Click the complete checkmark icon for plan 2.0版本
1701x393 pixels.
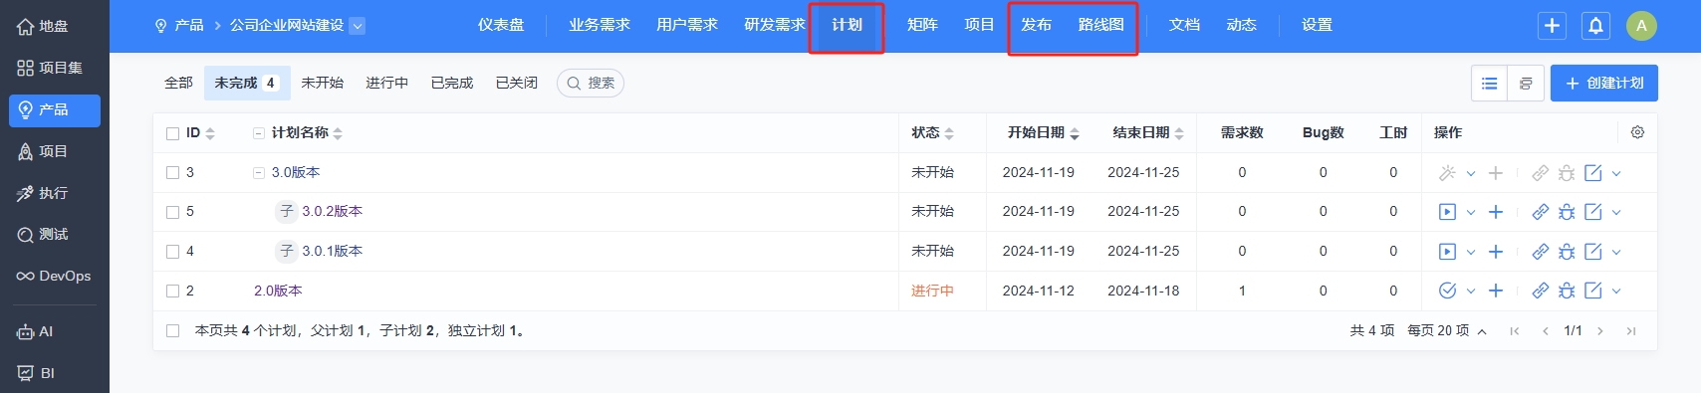[1447, 291]
